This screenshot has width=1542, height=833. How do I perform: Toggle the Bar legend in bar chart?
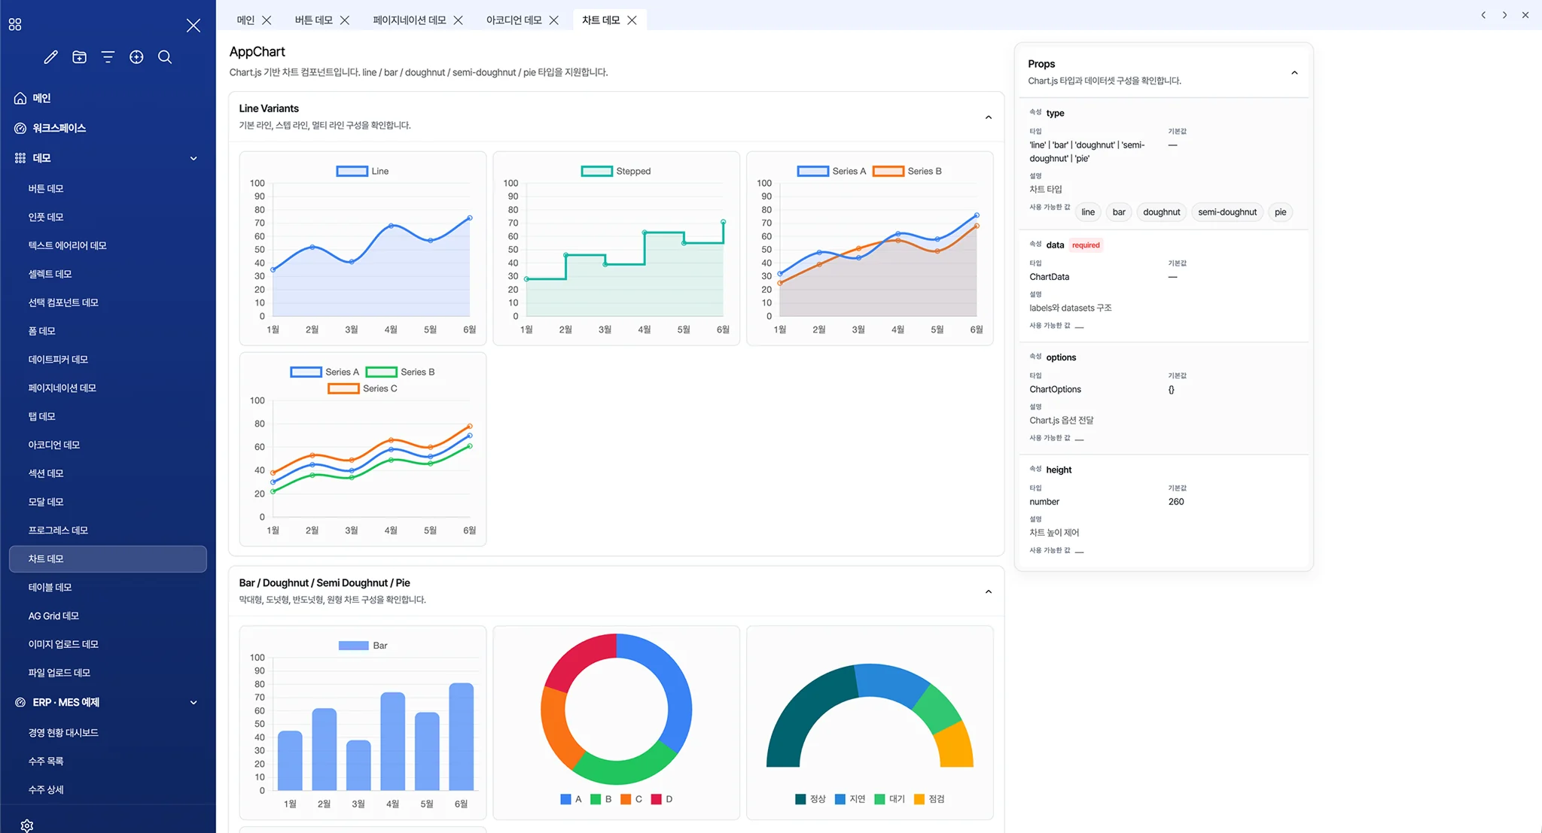(x=363, y=646)
